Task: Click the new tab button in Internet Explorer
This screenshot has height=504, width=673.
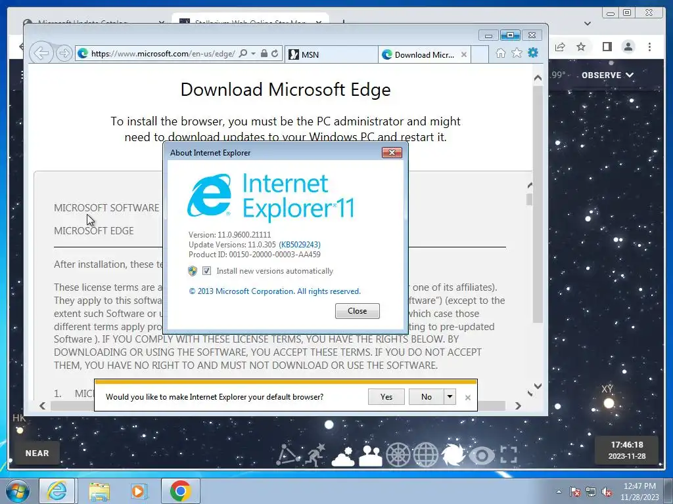Action: point(480,55)
